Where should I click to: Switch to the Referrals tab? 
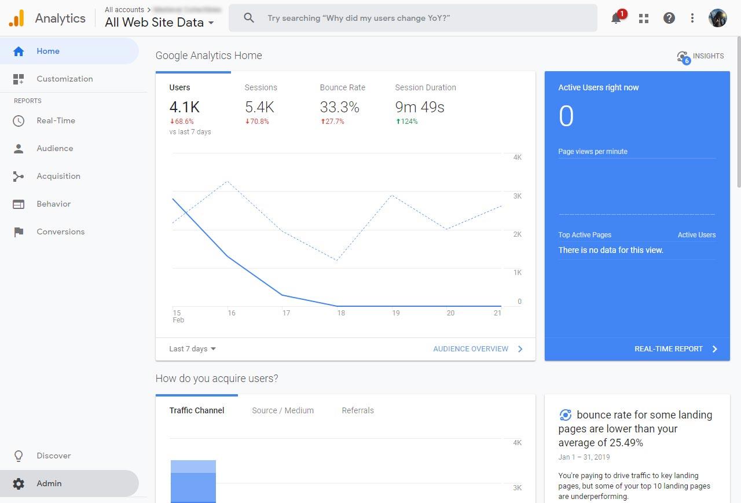pos(358,410)
